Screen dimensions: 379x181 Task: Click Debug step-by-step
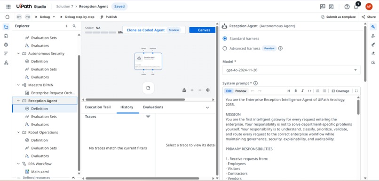[x=77, y=17]
